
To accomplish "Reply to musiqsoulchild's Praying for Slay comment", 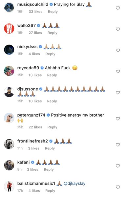I will coord(53,11).
